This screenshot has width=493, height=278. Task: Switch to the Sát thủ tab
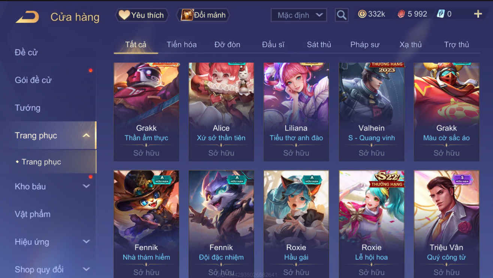pos(319,45)
